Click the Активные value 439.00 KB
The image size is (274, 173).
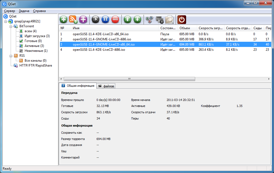pyautogui.click(x=173, y=106)
